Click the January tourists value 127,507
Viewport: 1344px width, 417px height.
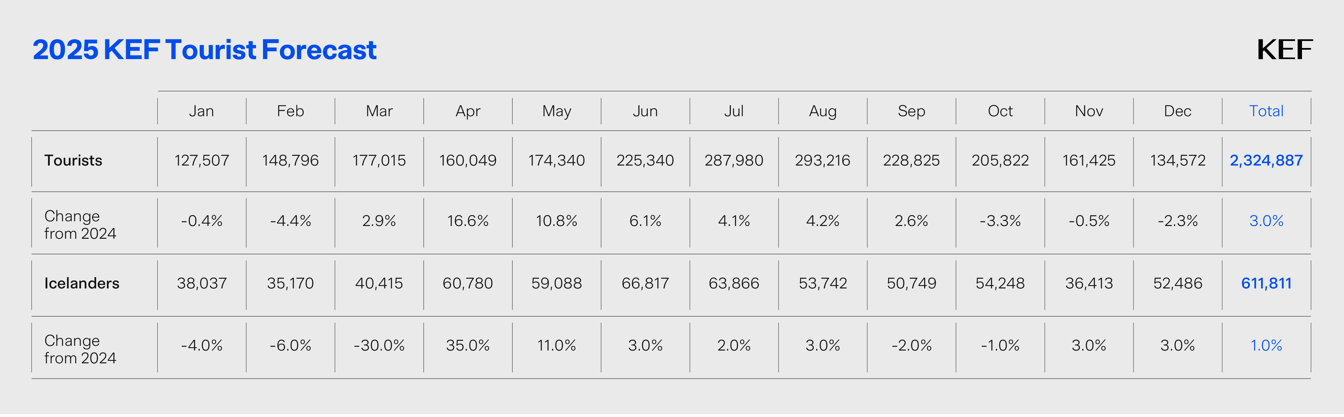coord(201,160)
